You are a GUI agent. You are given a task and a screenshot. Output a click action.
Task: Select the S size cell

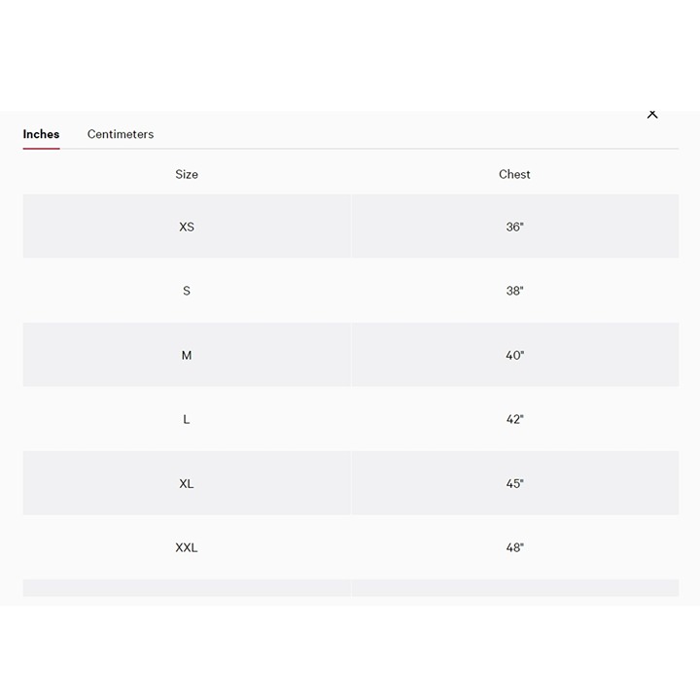[x=187, y=291]
